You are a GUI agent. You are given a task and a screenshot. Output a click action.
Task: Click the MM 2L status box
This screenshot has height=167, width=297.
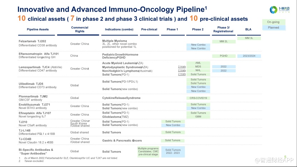(224, 42)
